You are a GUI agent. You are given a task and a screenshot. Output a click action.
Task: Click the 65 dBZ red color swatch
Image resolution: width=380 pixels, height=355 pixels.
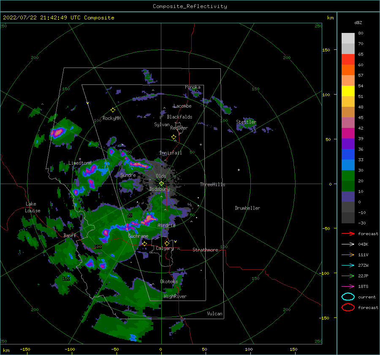348,60
